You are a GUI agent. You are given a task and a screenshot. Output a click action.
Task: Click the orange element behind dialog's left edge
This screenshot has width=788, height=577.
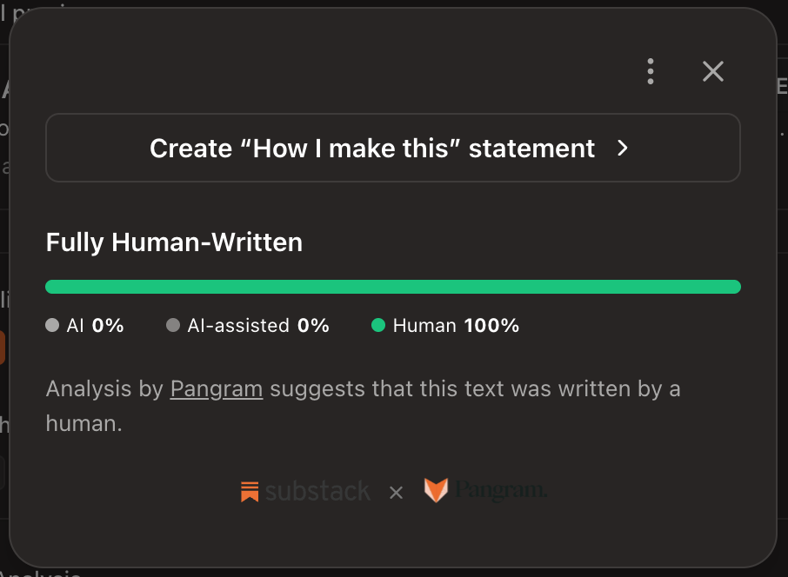(x=2, y=347)
